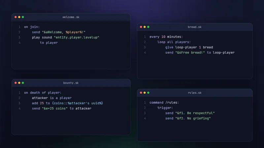Image resolution: width=264 pixels, height=148 pixels.
Task: Maximize bounty.sk window with green dot
Action: click(x=23, y=83)
